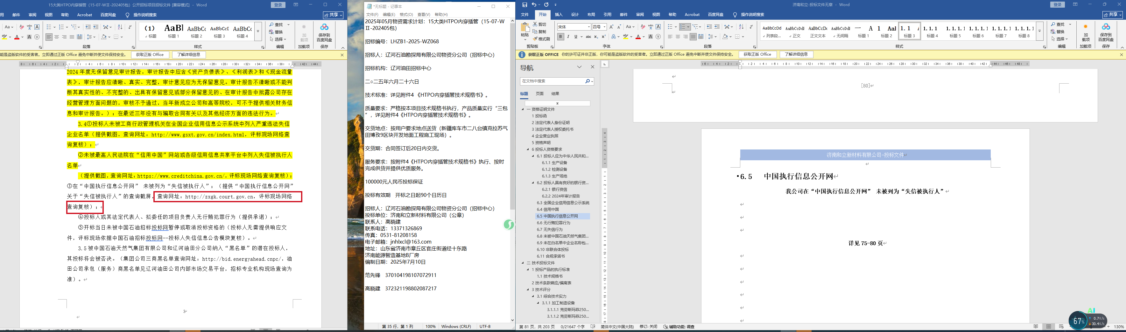This screenshot has height=332, width=1126.
Task: Close the navigation pane (导航)
Action: [x=592, y=67]
